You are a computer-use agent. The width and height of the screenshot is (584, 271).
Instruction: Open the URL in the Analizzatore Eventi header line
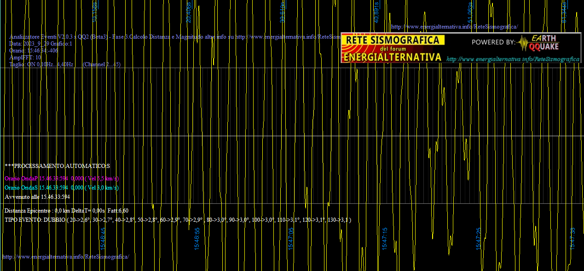[x=288, y=37]
